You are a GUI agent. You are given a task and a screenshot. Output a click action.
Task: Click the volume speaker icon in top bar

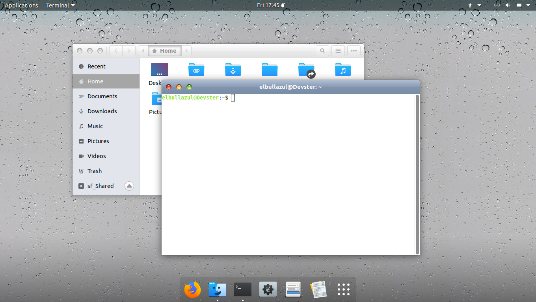coord(508,5)
